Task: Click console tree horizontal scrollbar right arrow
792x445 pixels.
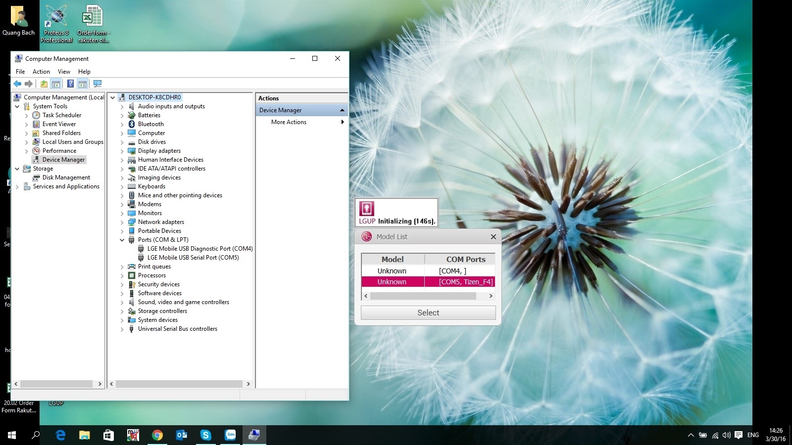Action: tap(100, 384)
